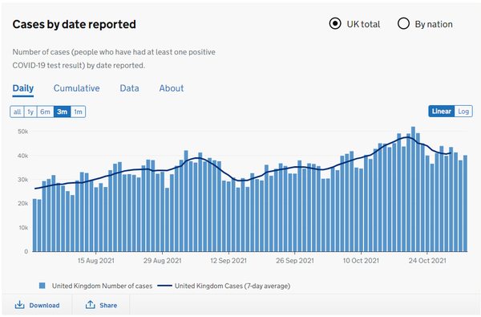Switch to the Cumulative tab
Viewport: 481px width, 317px height.
(x=77, y=88)
